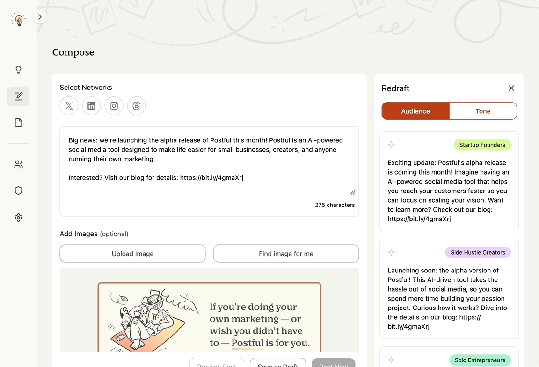
Task: Open the Audience people sidebar icon
Action: [x=18, y=164]
